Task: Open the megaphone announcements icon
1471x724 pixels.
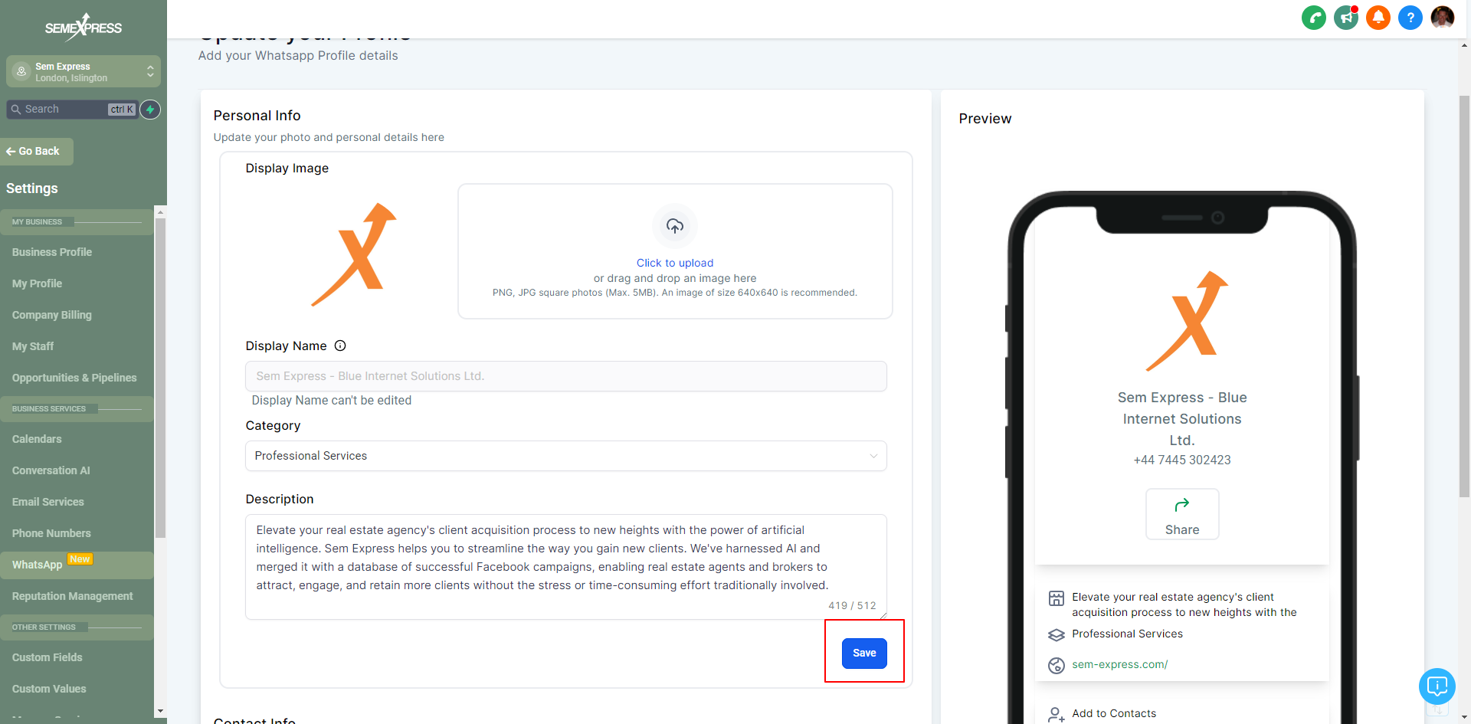Action: coord(1346,18)
